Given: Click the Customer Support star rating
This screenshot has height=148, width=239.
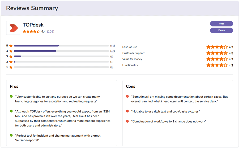Looking at the screenshot, I should 217,53.
